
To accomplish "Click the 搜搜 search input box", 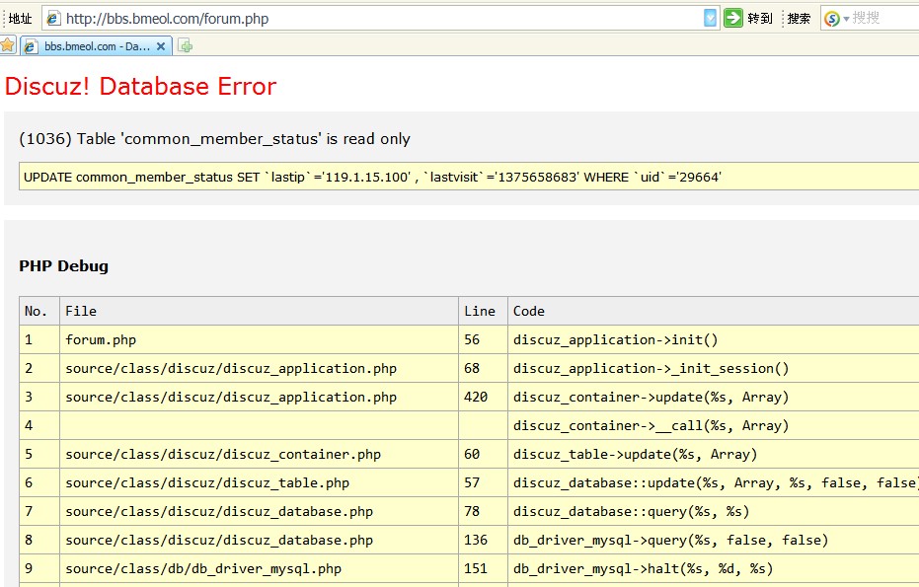I will 885,18.
